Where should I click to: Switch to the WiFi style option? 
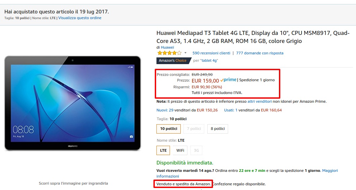tap(180, 150)
